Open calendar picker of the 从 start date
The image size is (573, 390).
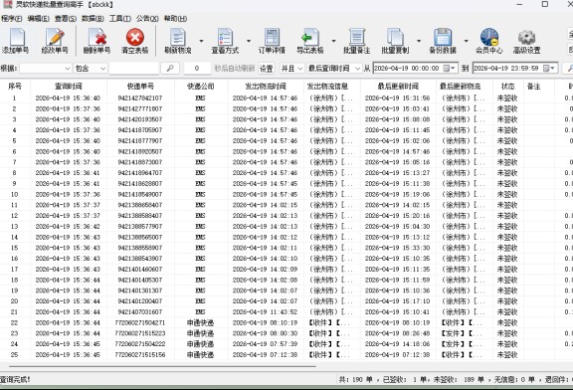pos(449,68)
